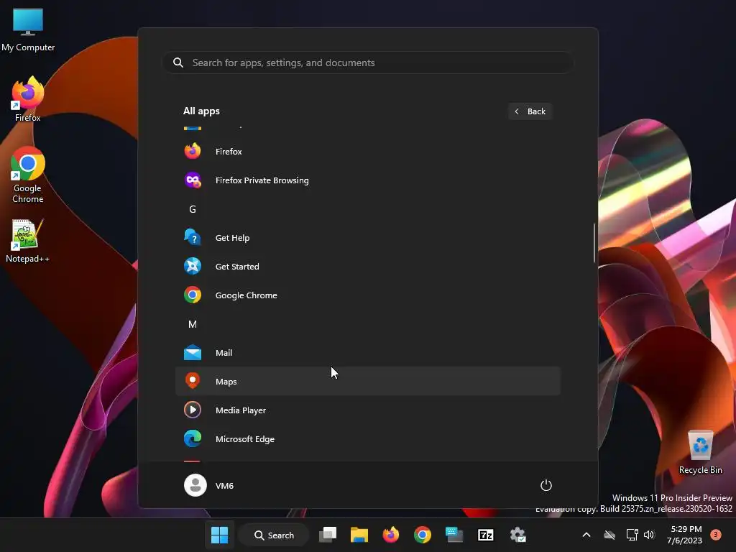The height and width of the screenshot is (552, 736).
Task: Open the power options button
Action: (x=546, y=485)
